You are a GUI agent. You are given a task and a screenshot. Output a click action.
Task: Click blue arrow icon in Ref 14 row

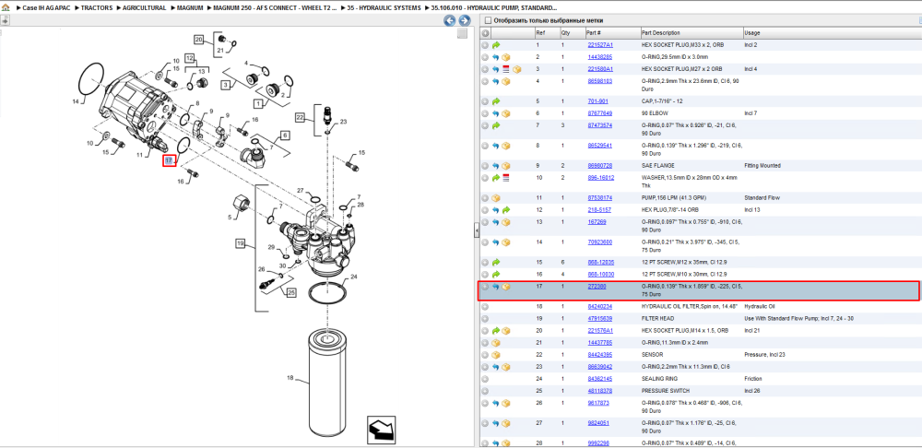pos(496,242)
